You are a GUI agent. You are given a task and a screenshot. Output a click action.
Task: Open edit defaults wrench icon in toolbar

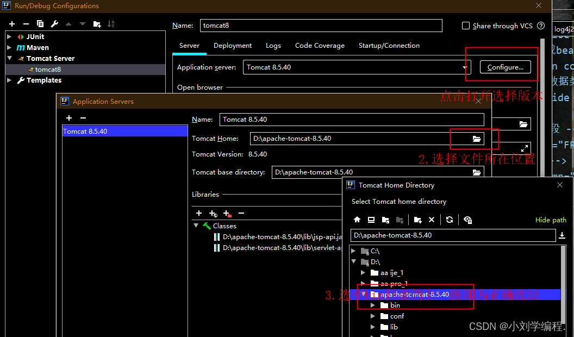pyautogui.click(x=54, y=24)
